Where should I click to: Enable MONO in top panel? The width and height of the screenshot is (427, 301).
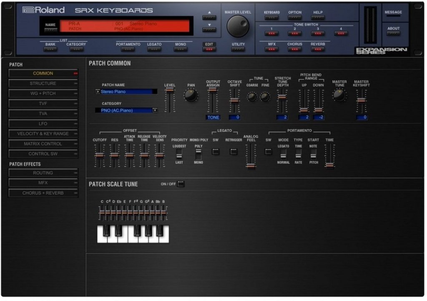click(x=181, y=49)
